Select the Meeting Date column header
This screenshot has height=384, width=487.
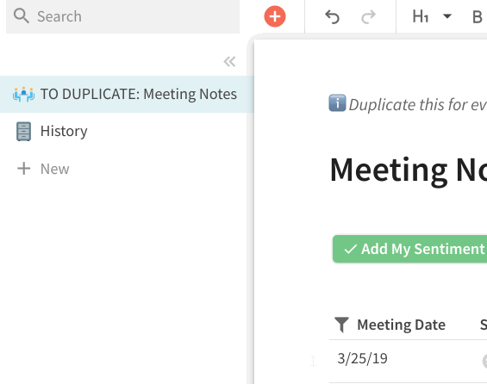click(402, 325)
